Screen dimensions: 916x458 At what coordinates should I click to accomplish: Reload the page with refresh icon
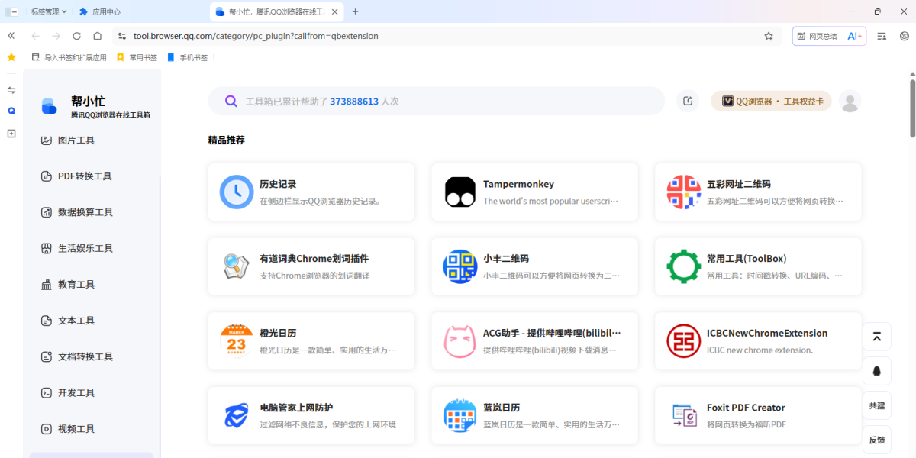coord(76,36)
